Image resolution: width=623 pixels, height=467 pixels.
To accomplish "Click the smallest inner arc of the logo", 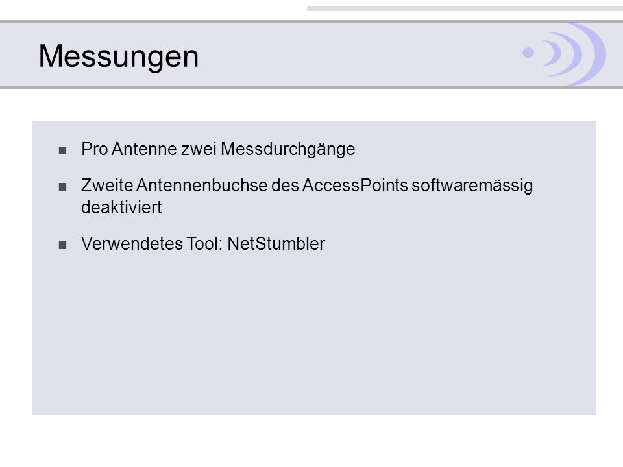I will pos(553,53).
